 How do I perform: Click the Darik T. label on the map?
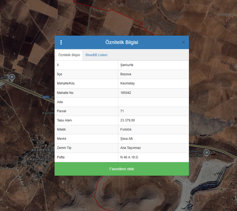coord(84,209)
